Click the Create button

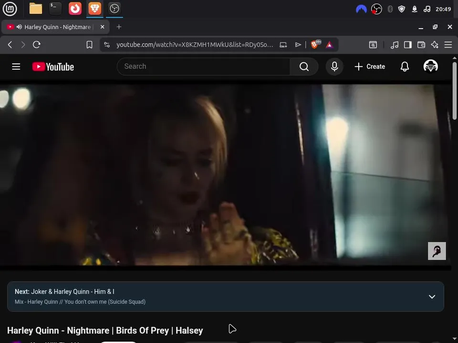click(x=370, y=67)
